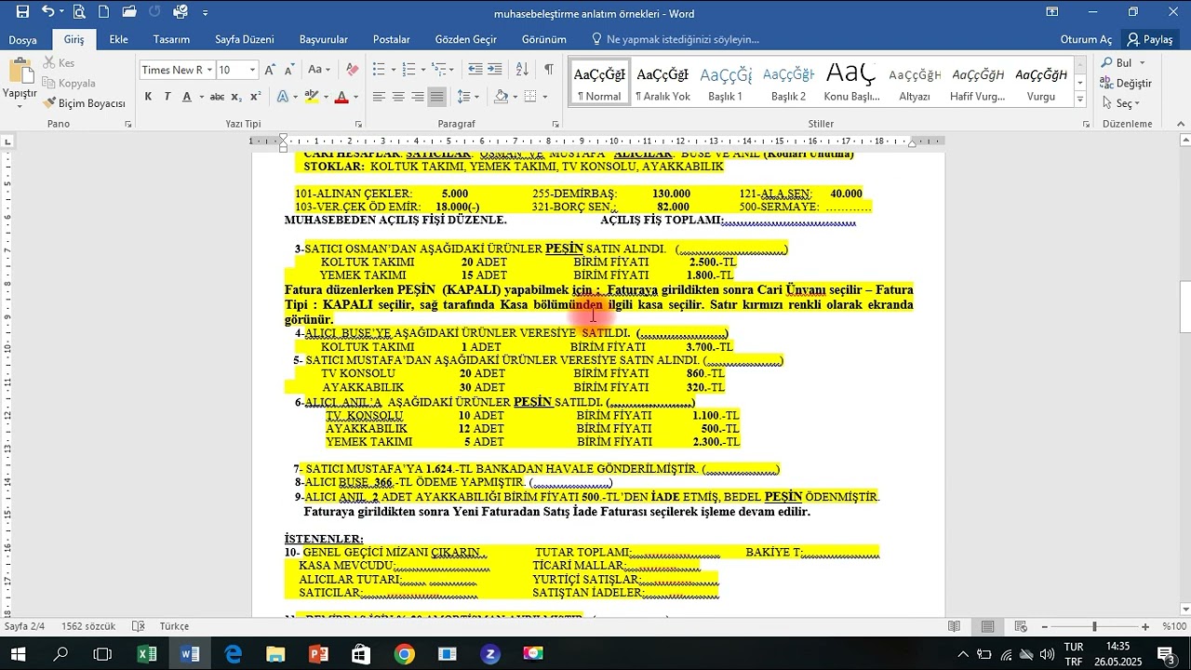Increase the font size with grow font
1191x670 pixels.
(x=270, y=70)
